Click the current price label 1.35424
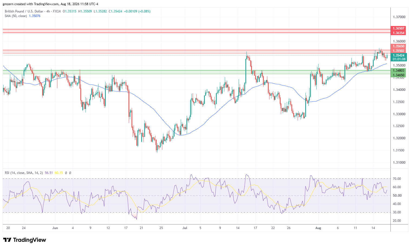Viewport: 411px width, 248px height. click(x=399, y=55)
